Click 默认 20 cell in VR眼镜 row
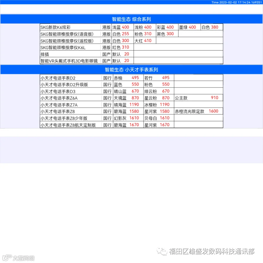 coord(123,61)
